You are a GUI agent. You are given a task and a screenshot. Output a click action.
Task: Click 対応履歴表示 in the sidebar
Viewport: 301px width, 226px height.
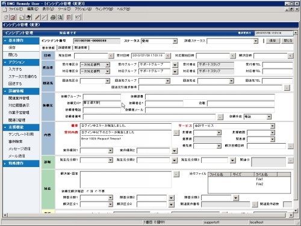click(x=19, y=105)
